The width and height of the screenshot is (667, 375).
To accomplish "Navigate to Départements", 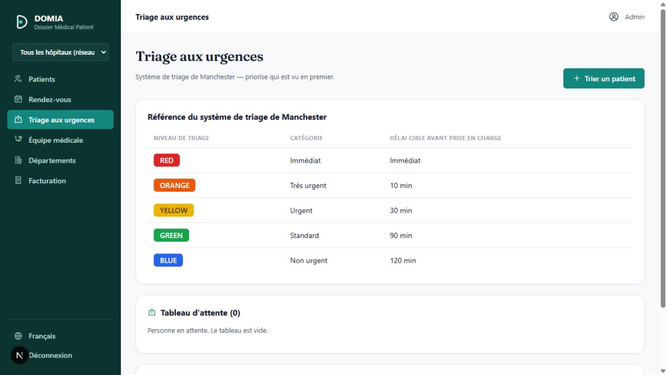I will click(61, 160).
